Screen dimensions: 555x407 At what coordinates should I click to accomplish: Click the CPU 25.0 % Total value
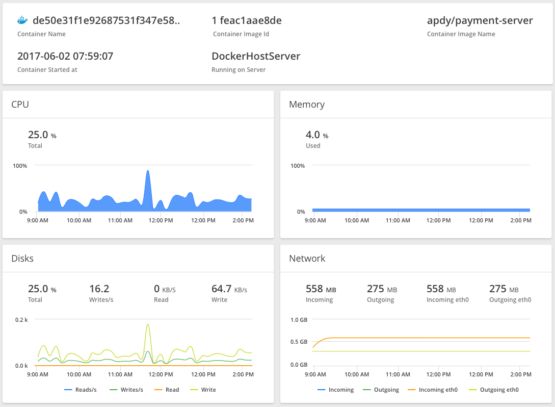[x=42, y=135]
